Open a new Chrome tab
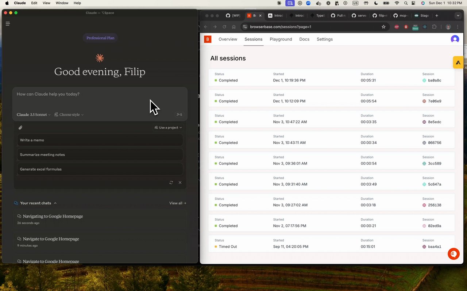 tap(437, 16)
